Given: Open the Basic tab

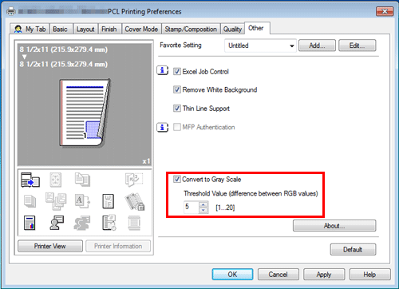Looking at the screenshot, I should click(60, 29).
